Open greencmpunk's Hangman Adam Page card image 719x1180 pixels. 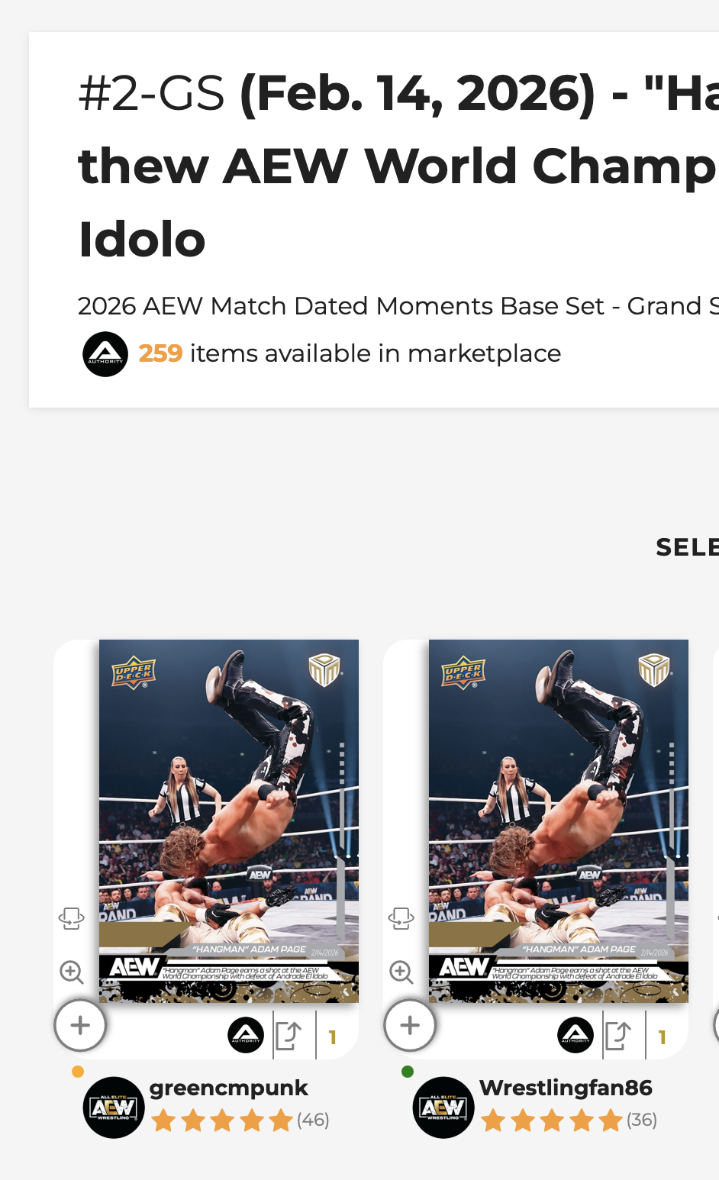tap(228, 821)
